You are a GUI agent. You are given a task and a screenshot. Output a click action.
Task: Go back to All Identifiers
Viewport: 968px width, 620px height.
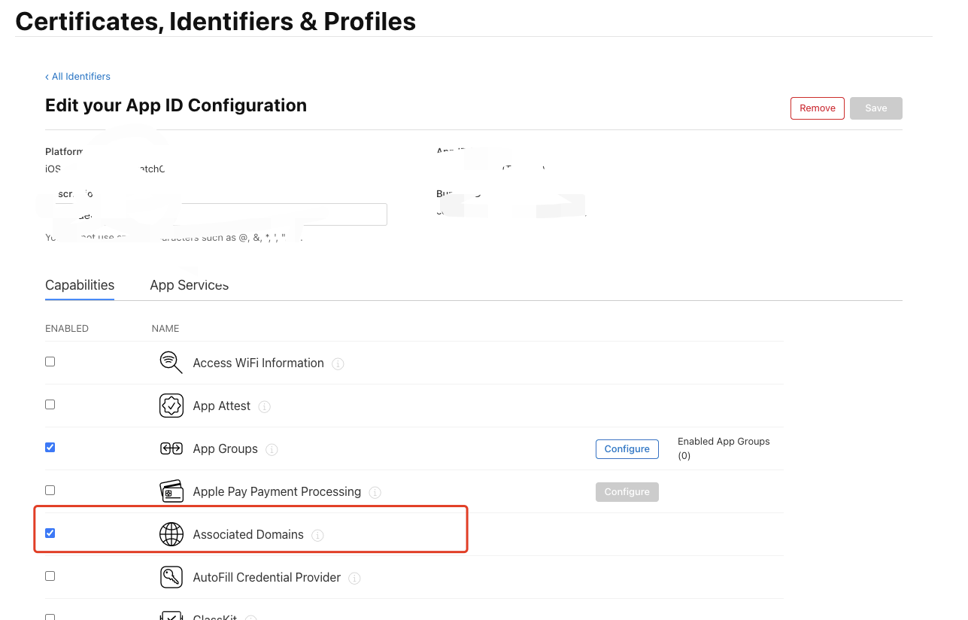pos(77,77)
